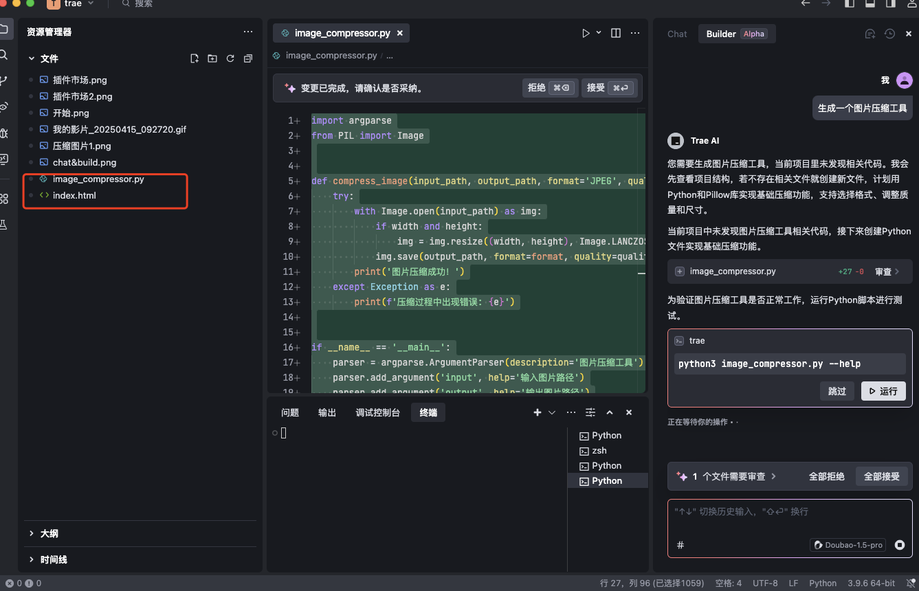Click the split editor icon
Screen dimensions: 919x591
click(616, 33)
